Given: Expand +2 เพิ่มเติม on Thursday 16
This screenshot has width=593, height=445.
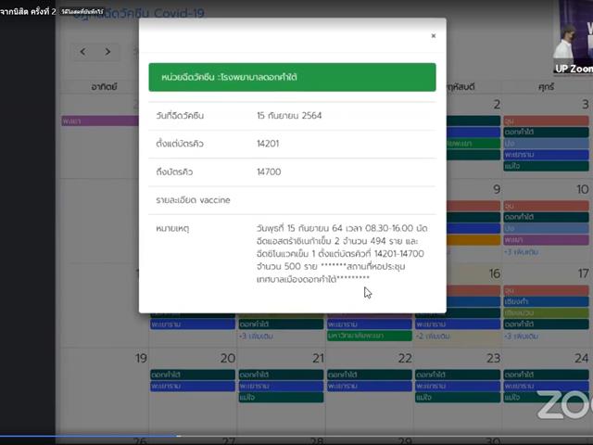Looking at the screenshot, I should click(x=433, y=336).
